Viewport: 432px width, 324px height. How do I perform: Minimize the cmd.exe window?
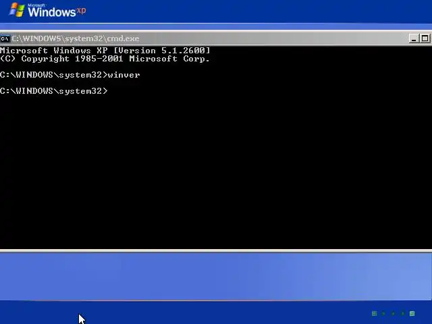[x=414, y=38]
